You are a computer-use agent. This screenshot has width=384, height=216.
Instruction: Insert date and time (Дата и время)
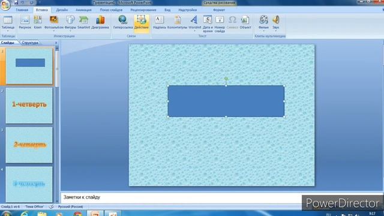(208, 24)
